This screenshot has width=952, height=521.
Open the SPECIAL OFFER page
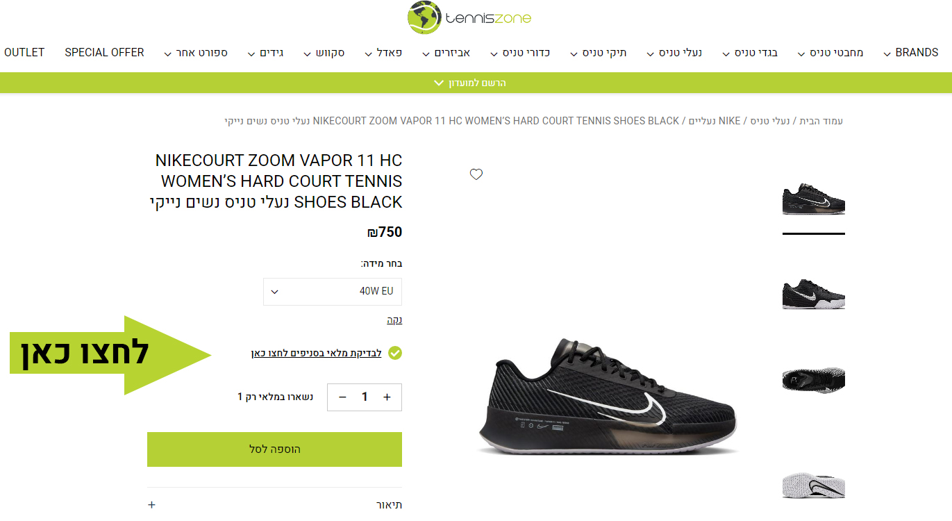[104, 53]
